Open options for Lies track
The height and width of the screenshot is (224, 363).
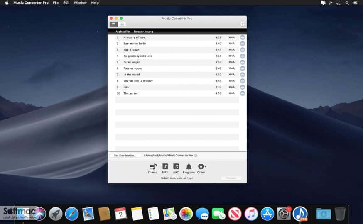click(243, 87)
